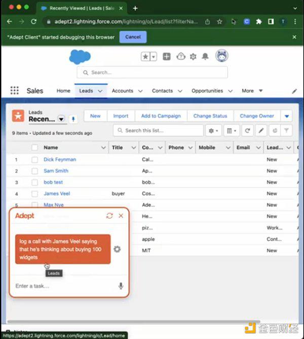The height and width of the screenshot is (339, 304).
Task: Click the Change Owner button
Action: (x=257, y=116)
